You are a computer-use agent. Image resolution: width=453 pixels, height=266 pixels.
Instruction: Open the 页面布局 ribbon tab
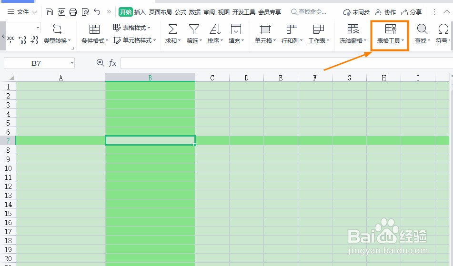coord(161,12)
